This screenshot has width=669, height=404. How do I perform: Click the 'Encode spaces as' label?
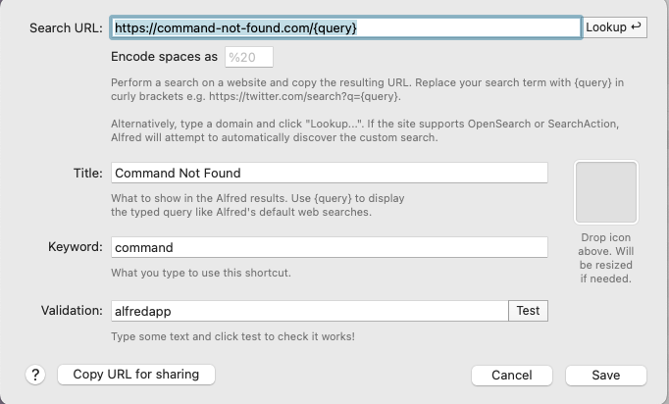point(164,57)
